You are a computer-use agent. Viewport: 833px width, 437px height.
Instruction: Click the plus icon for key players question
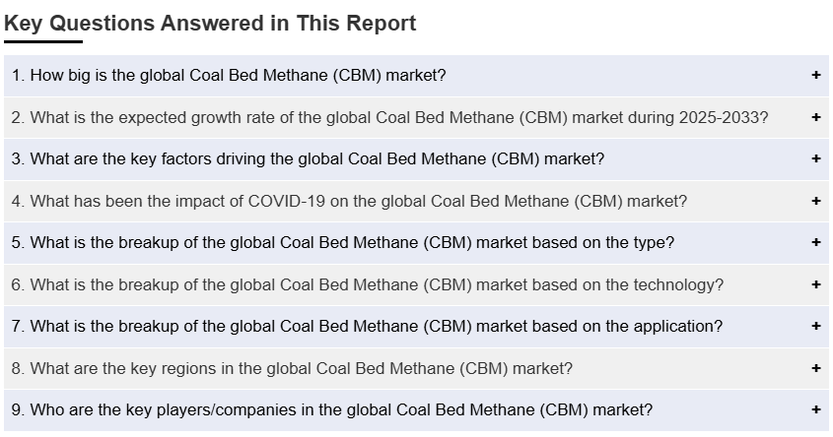tap(816, 409)
